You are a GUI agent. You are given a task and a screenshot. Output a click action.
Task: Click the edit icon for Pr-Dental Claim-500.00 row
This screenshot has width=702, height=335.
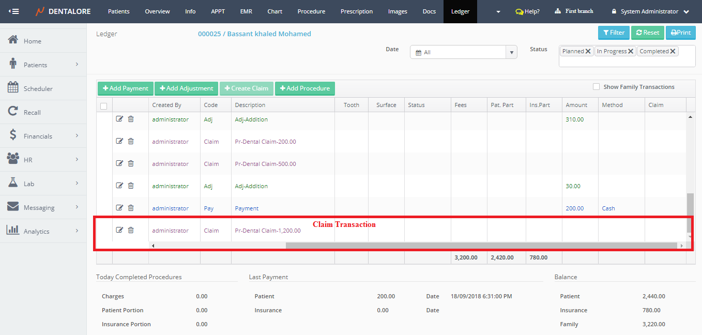[x=119, y=163]
